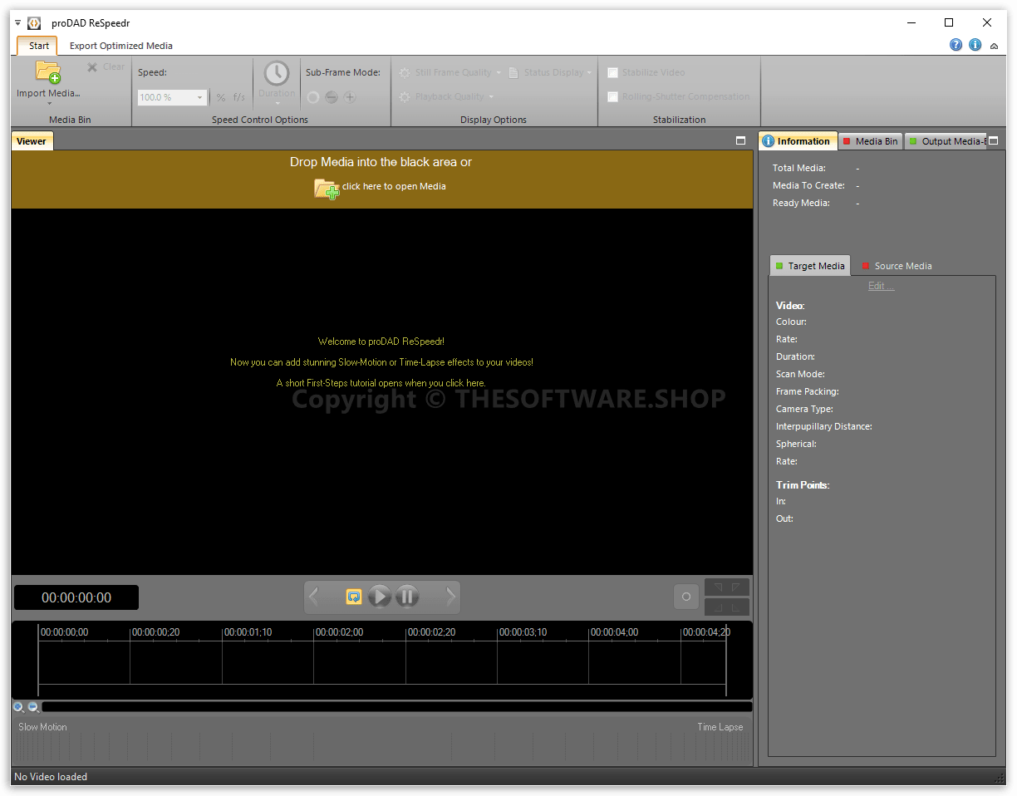
Task: Open the Playback Quality dropdown
Action: pyautogui.click(x=491, y=97)
